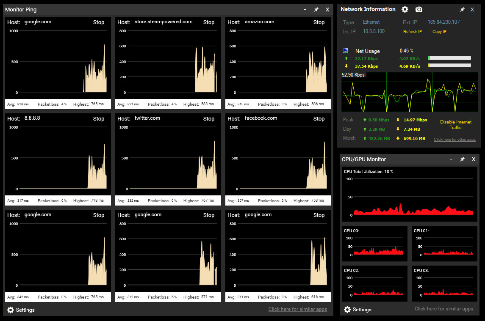Pin the Monitor Ping window
Screen dimensions: 485x321
pos(316,10)
